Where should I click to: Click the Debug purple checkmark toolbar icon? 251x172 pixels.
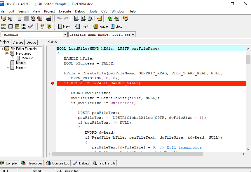tap(31, 26)
